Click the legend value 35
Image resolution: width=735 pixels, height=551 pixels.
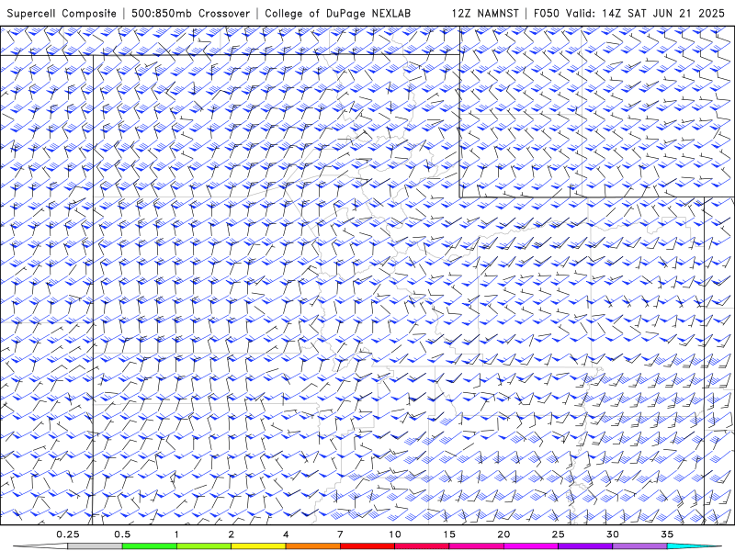[667, 534]
